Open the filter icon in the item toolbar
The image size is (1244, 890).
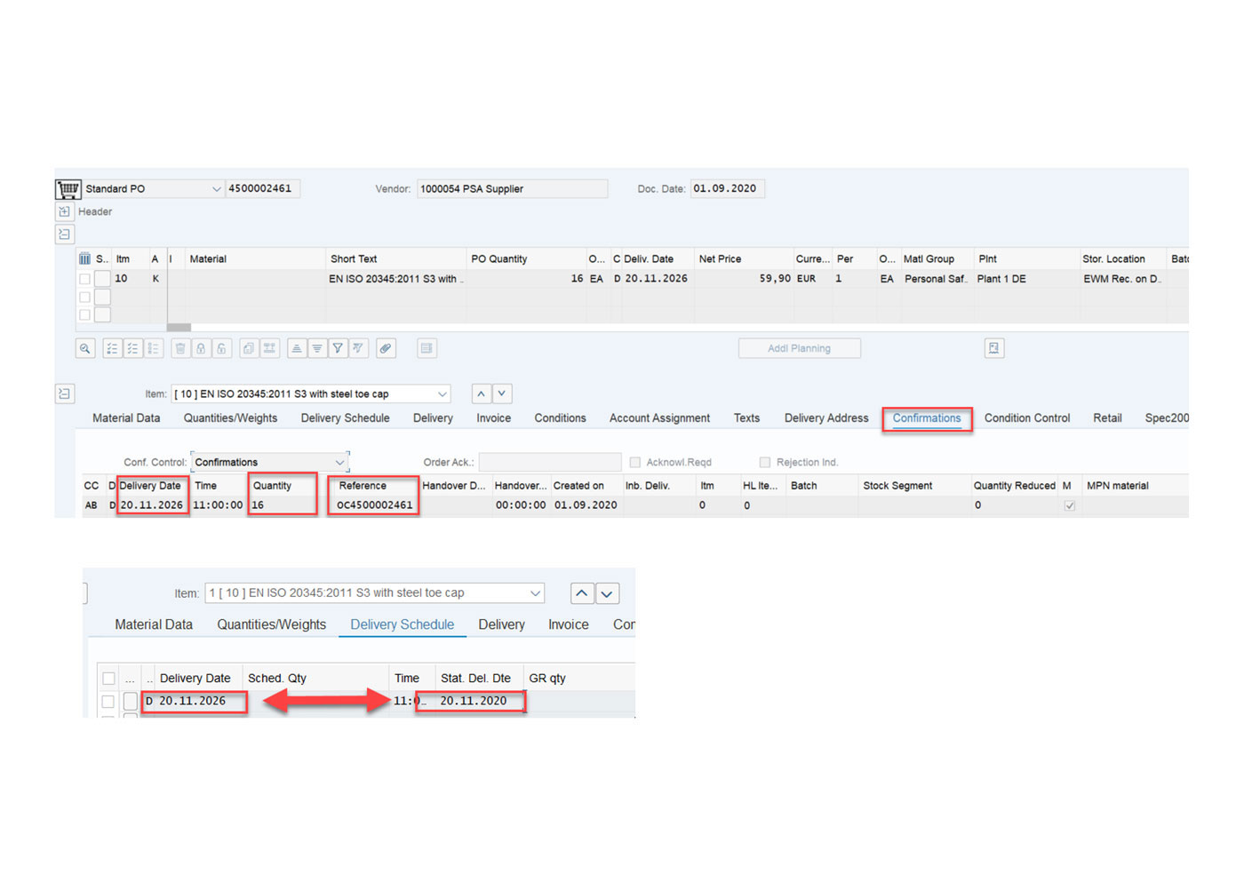(338, 347)
